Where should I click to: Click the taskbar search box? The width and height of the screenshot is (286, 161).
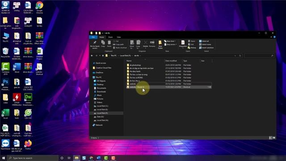pos(33,158)
